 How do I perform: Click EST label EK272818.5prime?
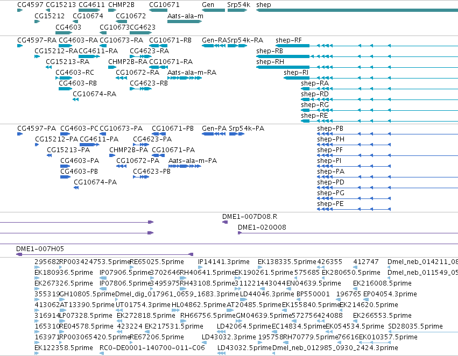pos(146,316)
